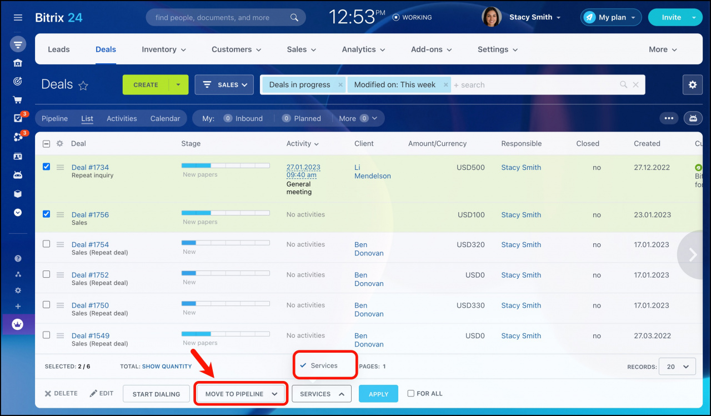Expand the Invite button arrow
The width and height of the screenshot is (711, 416).
(x=694, y=17)
